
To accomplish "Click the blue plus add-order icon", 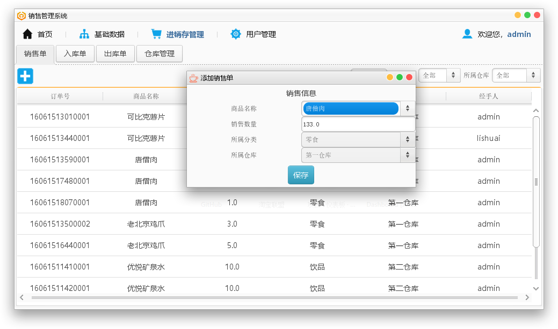I will click(x=25, y=76).
